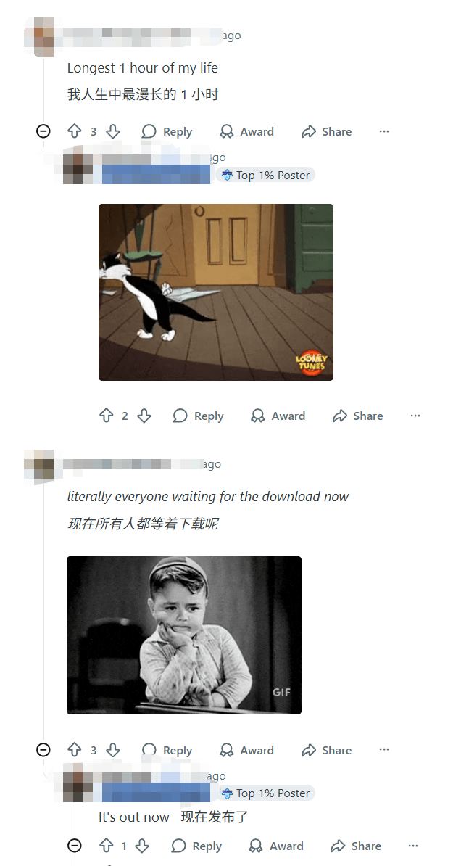Image resolution: width=461 pixels, height=866 pixels.
Task: Collapse the "waiting for the download" comment thread
Action: pyautogui.click(x=43, y=750)
